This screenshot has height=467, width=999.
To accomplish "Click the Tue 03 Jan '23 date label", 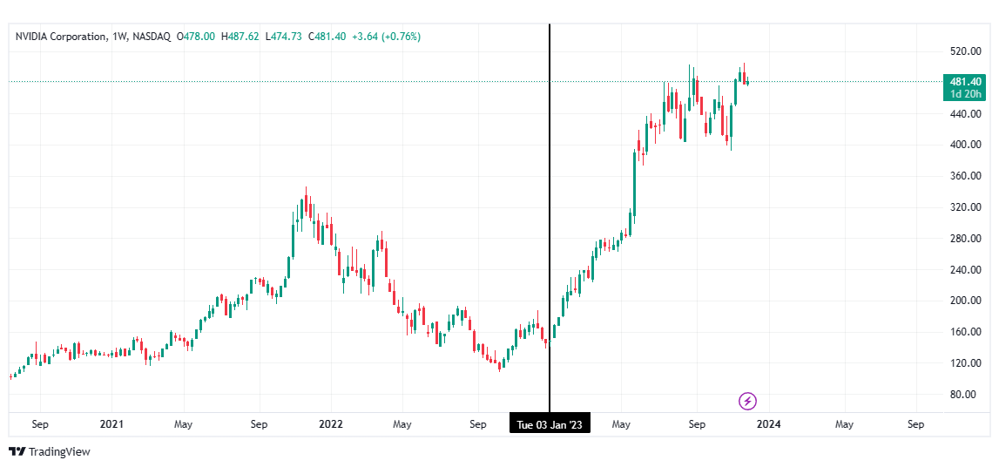I will coord(550,423).
